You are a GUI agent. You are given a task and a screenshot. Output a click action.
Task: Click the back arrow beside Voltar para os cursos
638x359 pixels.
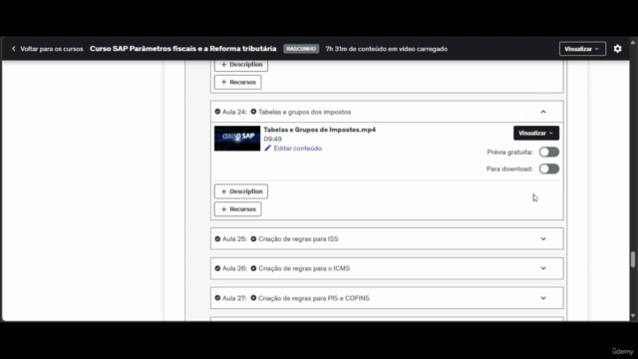[x=13, y=49]
